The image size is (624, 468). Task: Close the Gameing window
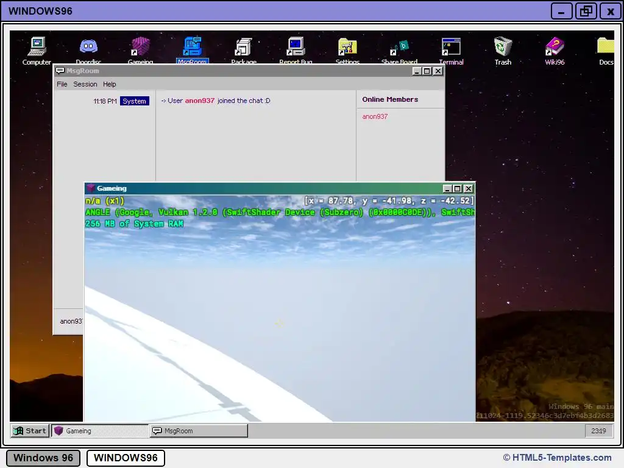[x=469, y=189]
